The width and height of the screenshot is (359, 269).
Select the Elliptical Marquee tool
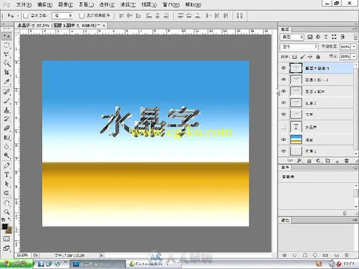(x=6, y=45)
